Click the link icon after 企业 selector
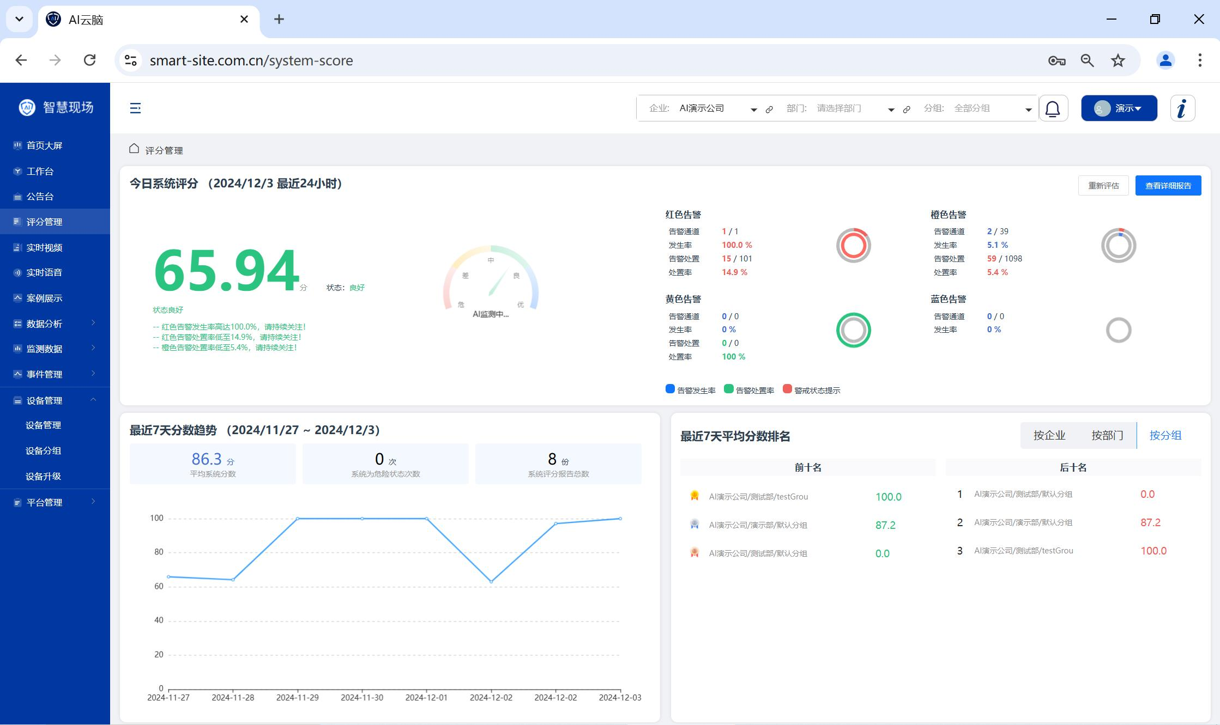The width and height of the screenshot is (1220, 725). [769, 109]
